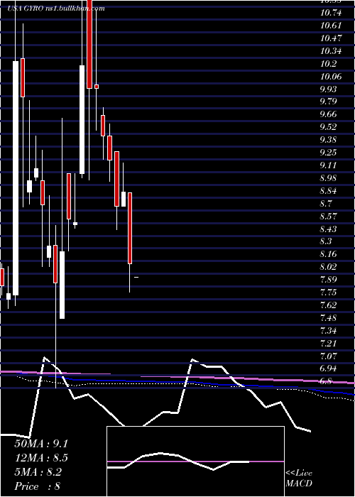Click the 10.74 price axis label
The image size is (355, 497).
pos(332,13)
